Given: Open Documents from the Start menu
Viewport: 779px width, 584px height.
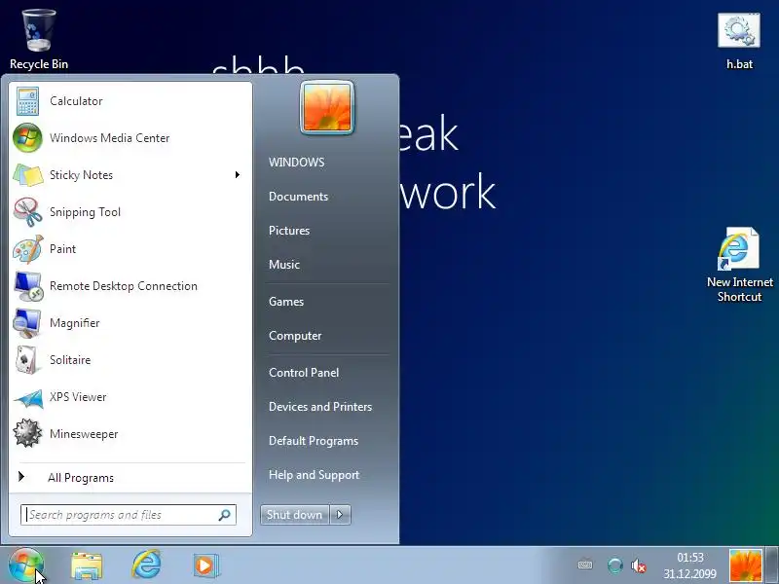Looking at the screenshot, I should tap(298, 197).
